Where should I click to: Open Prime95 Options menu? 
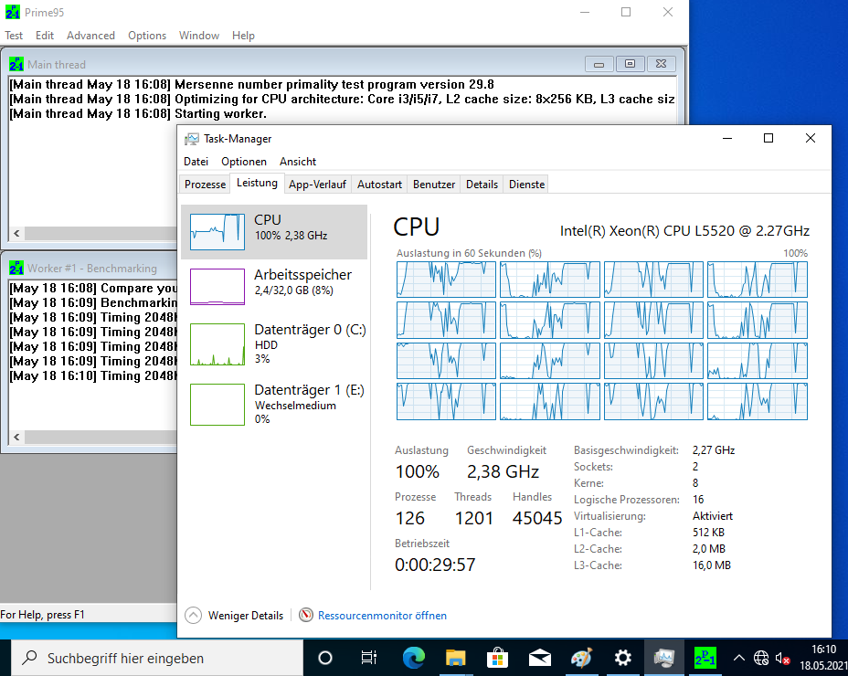(147, 36)
